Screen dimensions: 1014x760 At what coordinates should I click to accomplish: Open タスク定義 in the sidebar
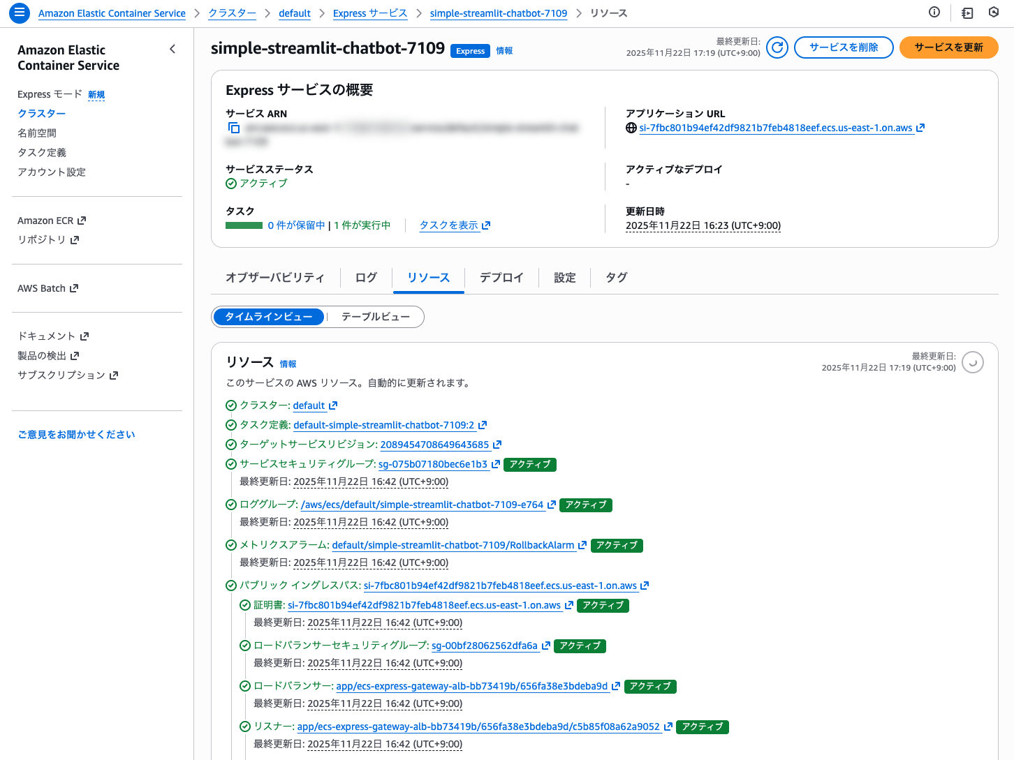[42, 152]
